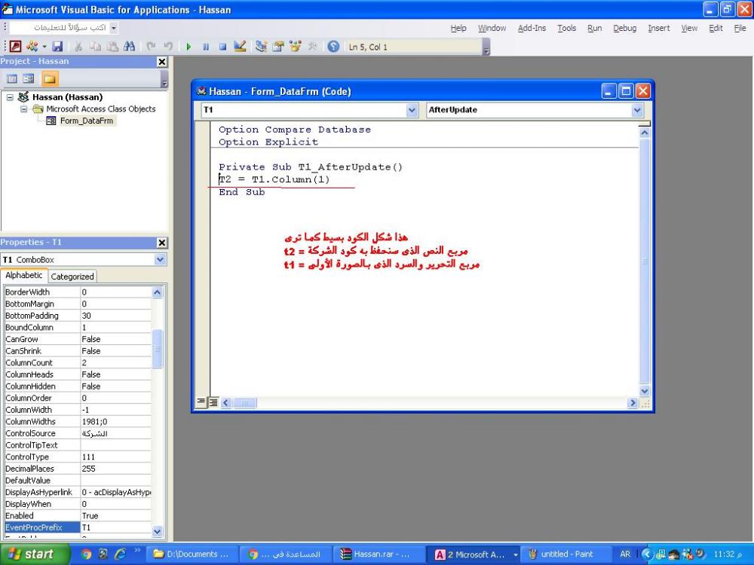
Task: Click the Copy toolbar icon
Action: point(96,47)
